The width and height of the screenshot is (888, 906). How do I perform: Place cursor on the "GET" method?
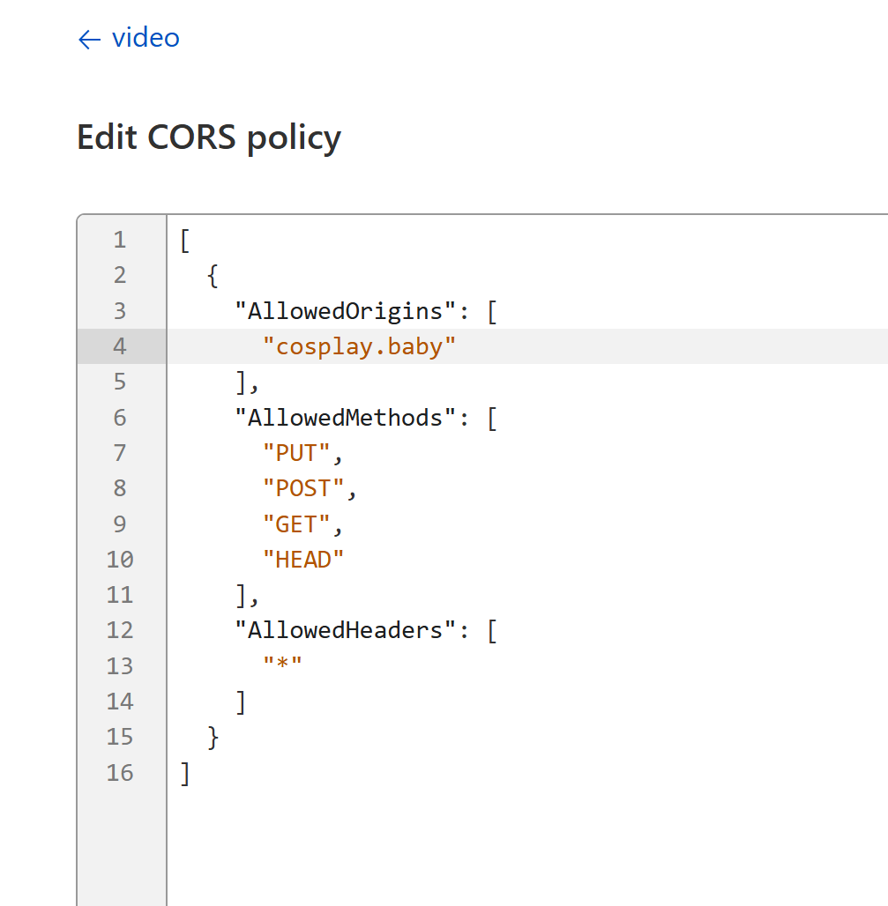click(x=296, y=524)
